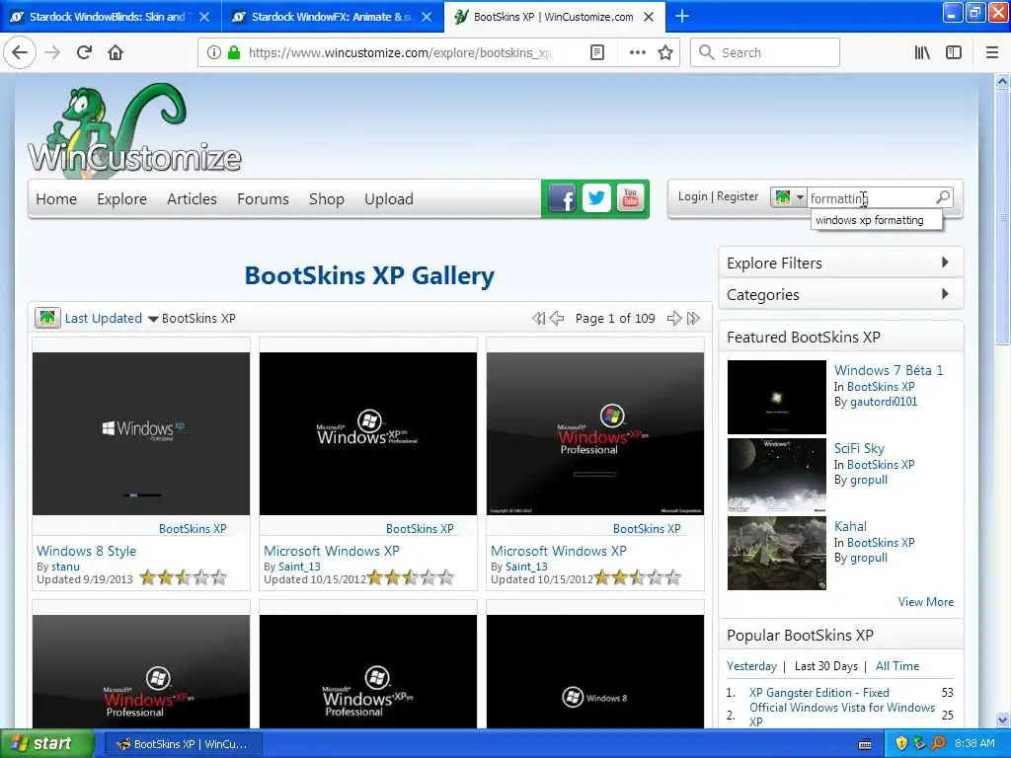Viewport: 1011px width, 758px height.
Task: Click the browser Back arrow button
Action: tap(20, 52)
